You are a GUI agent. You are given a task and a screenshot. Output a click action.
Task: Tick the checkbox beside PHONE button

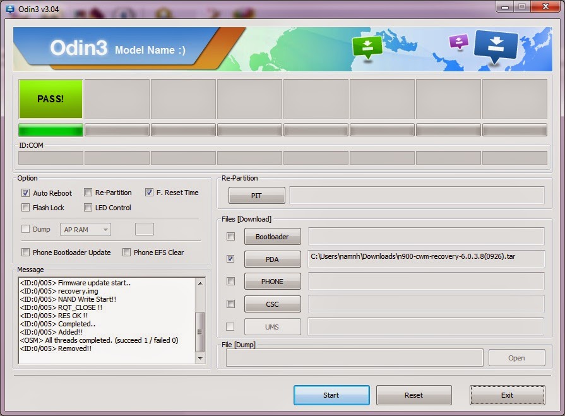pyautogui.click(x=230, y=282)
